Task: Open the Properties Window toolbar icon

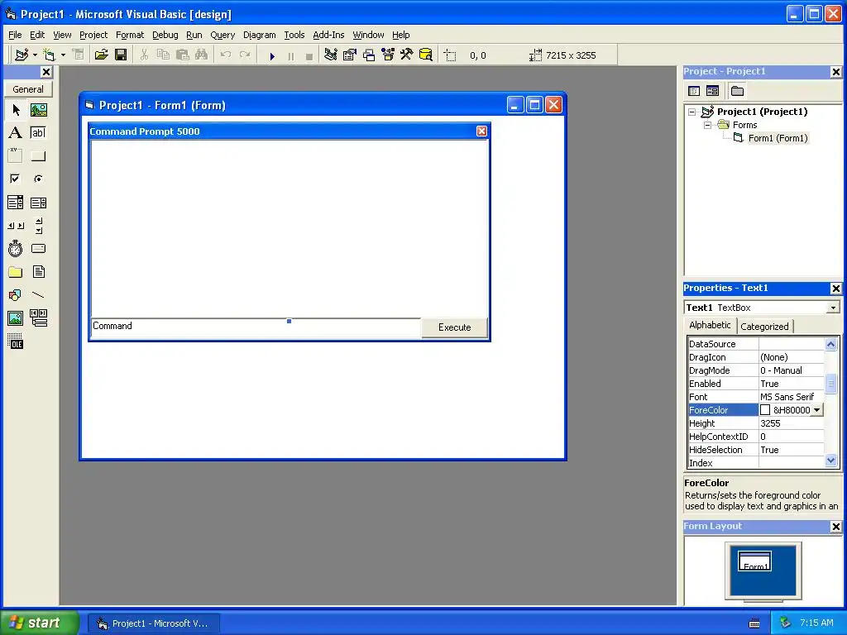Action: pos(350,55)
